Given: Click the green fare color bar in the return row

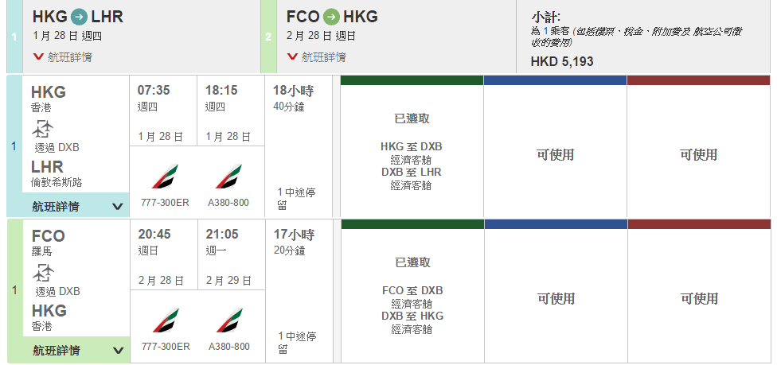Looking at the screenshot, I should (412, 224).
